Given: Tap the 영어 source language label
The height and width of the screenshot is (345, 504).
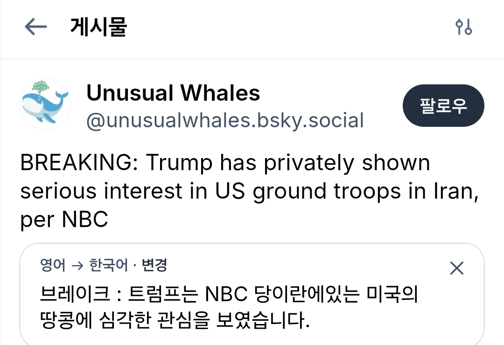Looking at the screenshot, I should point(53,266).
